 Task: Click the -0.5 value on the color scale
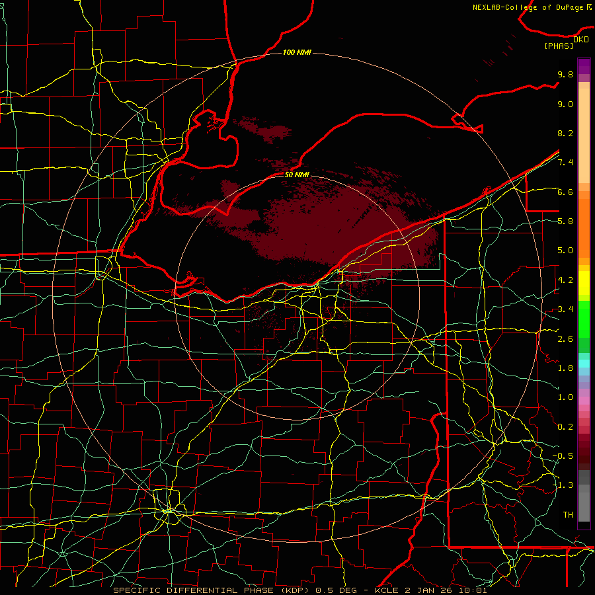pos(563,456)
